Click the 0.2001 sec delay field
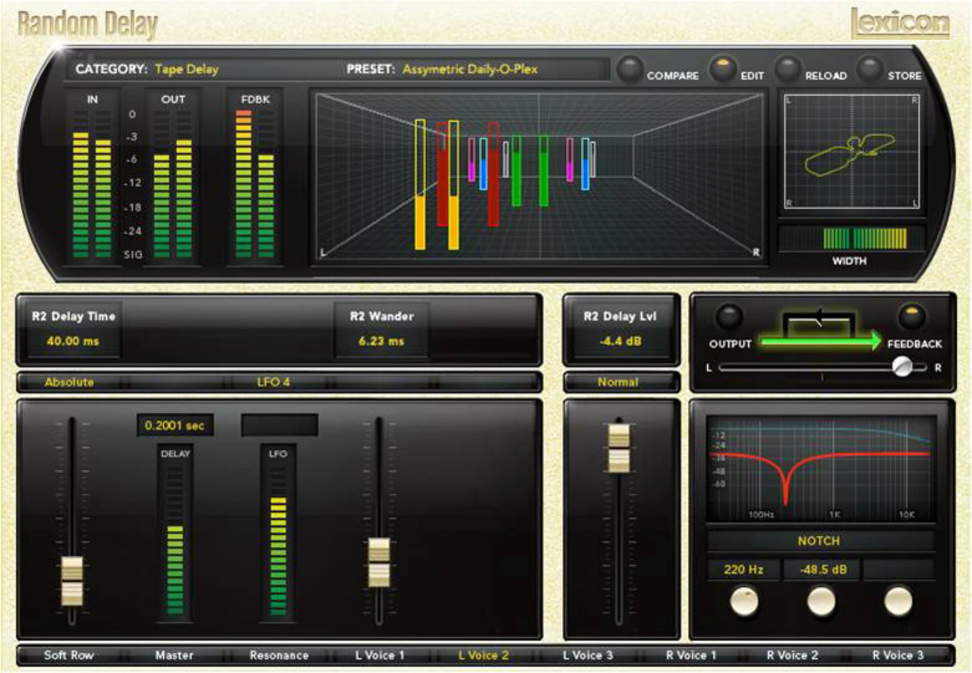Image resolution: width=972 pixels, height=673 pixels. pos(175,425)
